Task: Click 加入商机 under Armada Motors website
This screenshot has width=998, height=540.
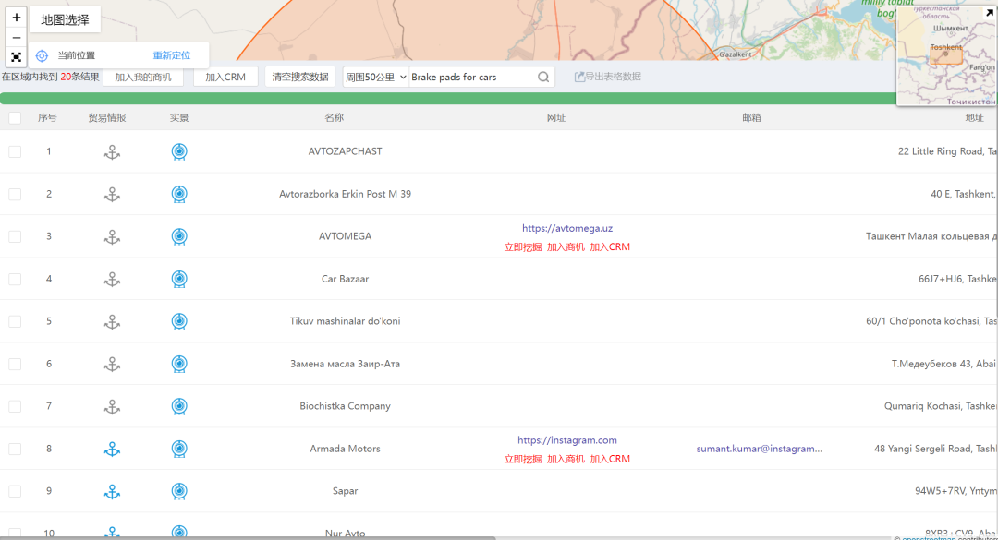Action: point(566,459)
